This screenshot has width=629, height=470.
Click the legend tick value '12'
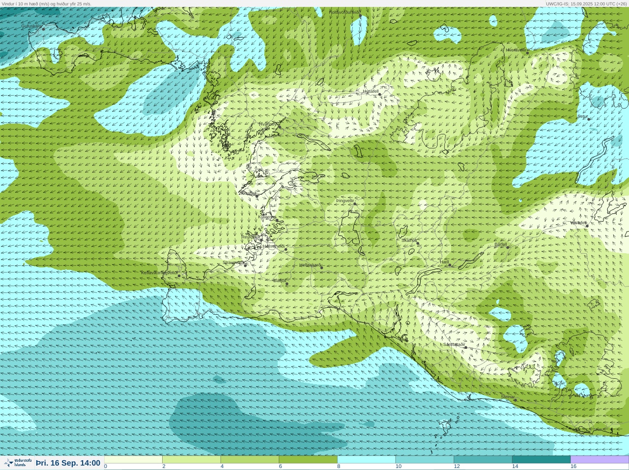pyautogui.click(x=457, y=467)
